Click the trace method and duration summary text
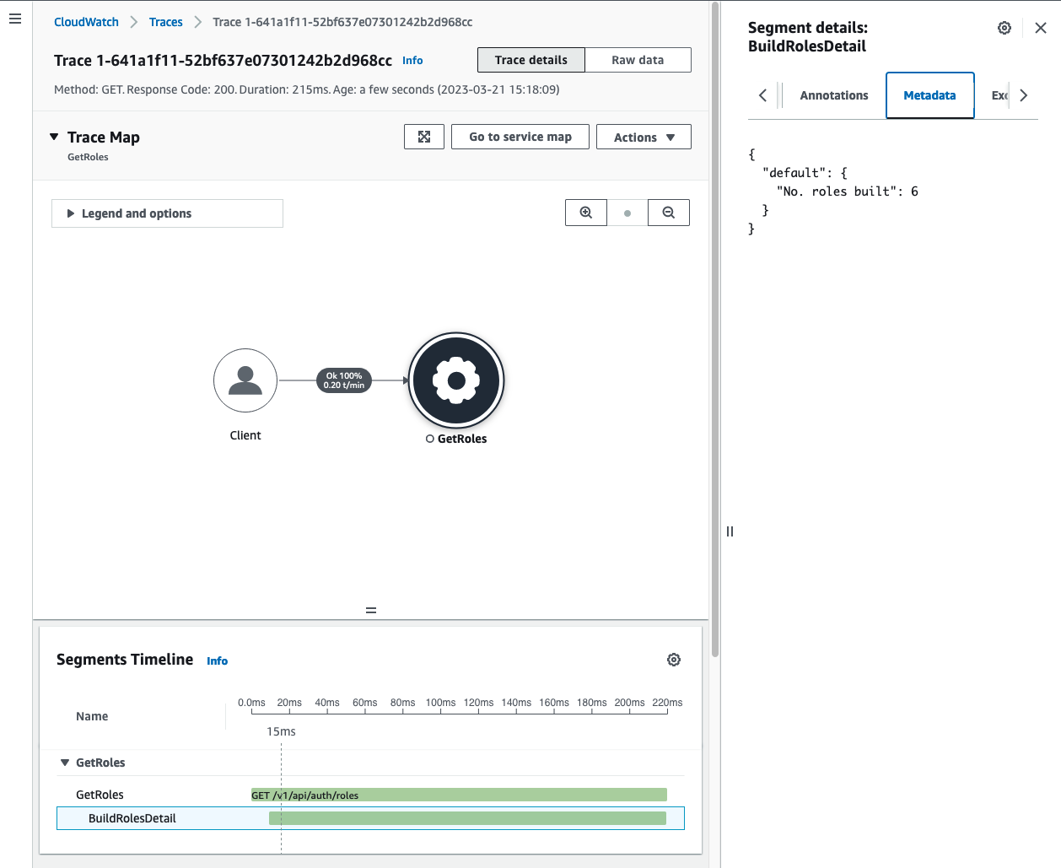1061x868 pixels. pos(307,89)
